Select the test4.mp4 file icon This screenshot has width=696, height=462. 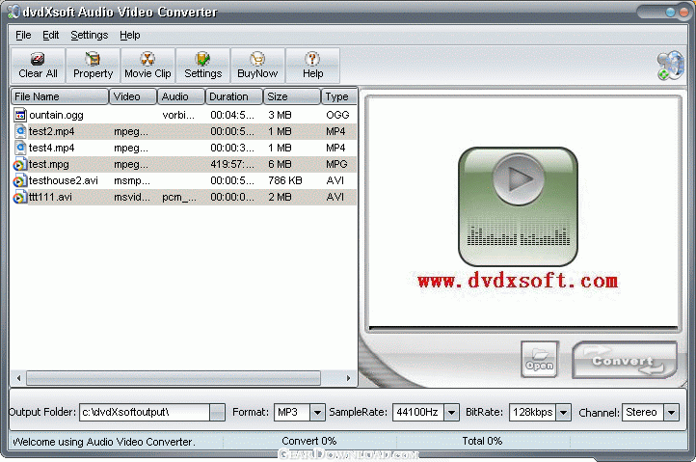click(x=20, y=148)
